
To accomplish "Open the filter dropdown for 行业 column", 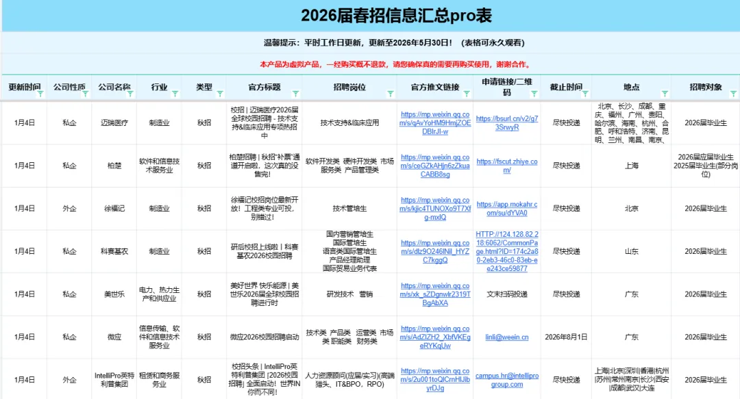I will [175, 94].
